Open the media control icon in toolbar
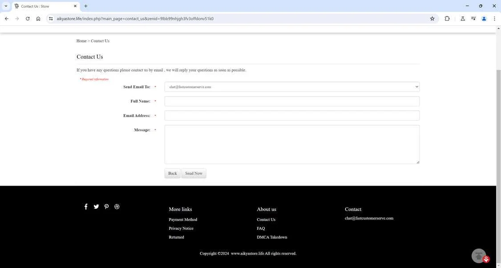Screen dimensions: 501x268 point(473,19)
